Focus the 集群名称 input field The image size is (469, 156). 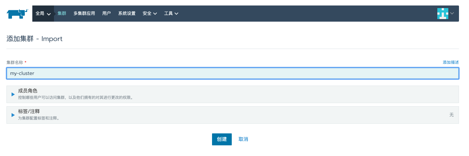[233, 73]
